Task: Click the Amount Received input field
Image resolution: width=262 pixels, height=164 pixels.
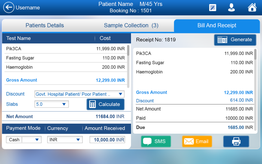Action: pos(107,140)
